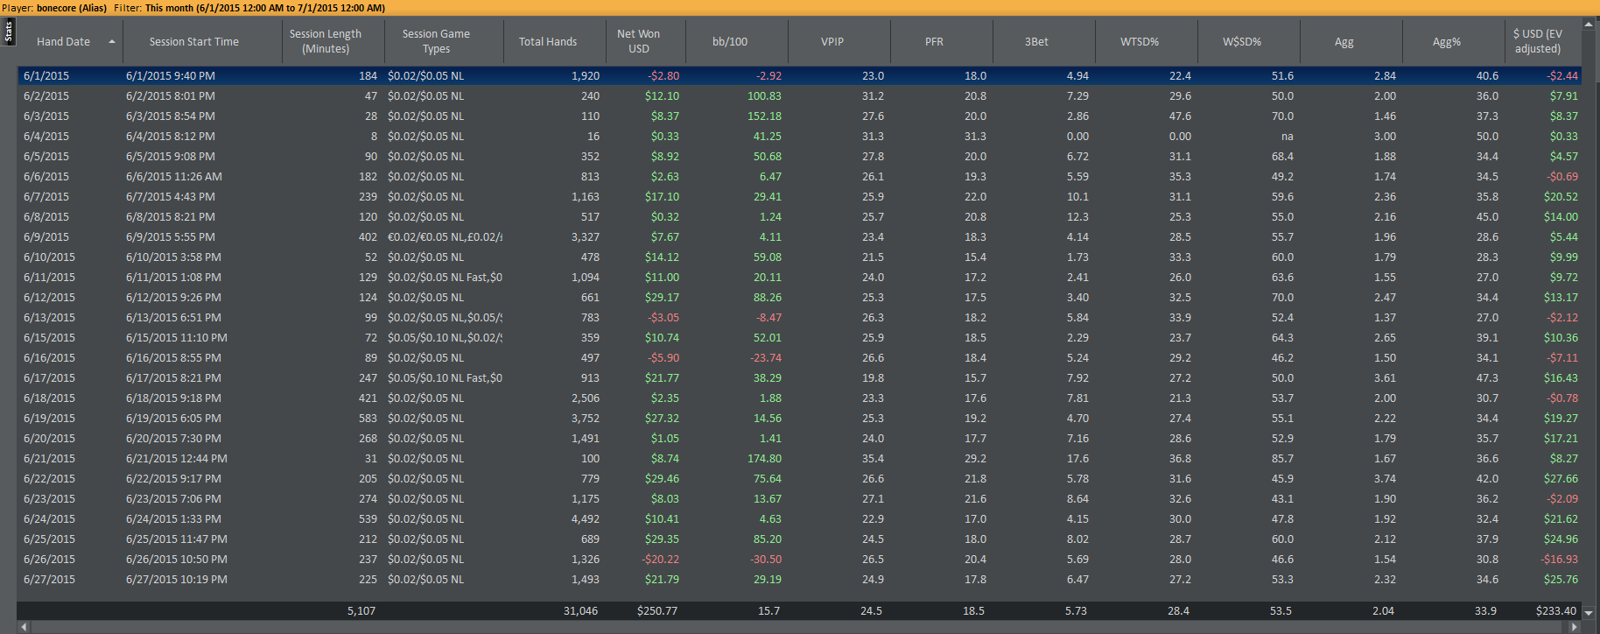The image size is (1600, 634).
Task: Click the Agg% column header
Action: coord(1447,42)
